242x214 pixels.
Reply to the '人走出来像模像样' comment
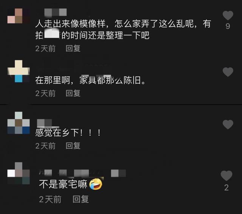click(73, 48)
